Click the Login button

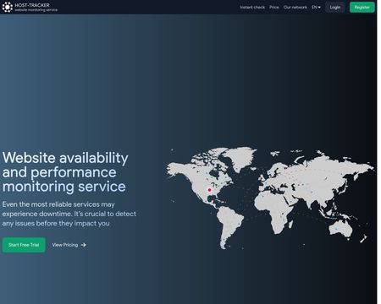335,8
